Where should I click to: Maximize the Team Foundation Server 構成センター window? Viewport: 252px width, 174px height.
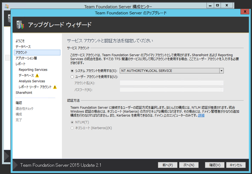click(x=217, y=5)
